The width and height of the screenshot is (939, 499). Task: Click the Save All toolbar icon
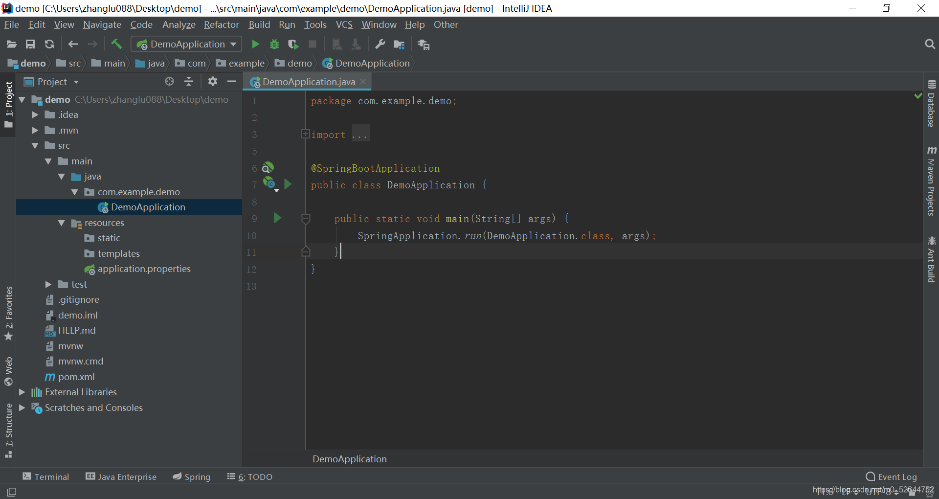[x=30, y=45]
